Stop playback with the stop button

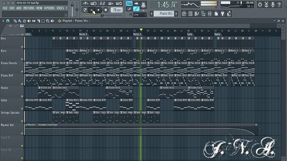(x=99, y=10)
